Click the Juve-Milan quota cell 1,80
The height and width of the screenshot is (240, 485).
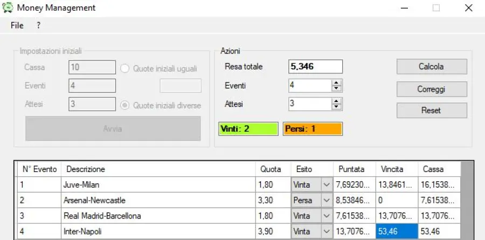(x=273, y=185)
